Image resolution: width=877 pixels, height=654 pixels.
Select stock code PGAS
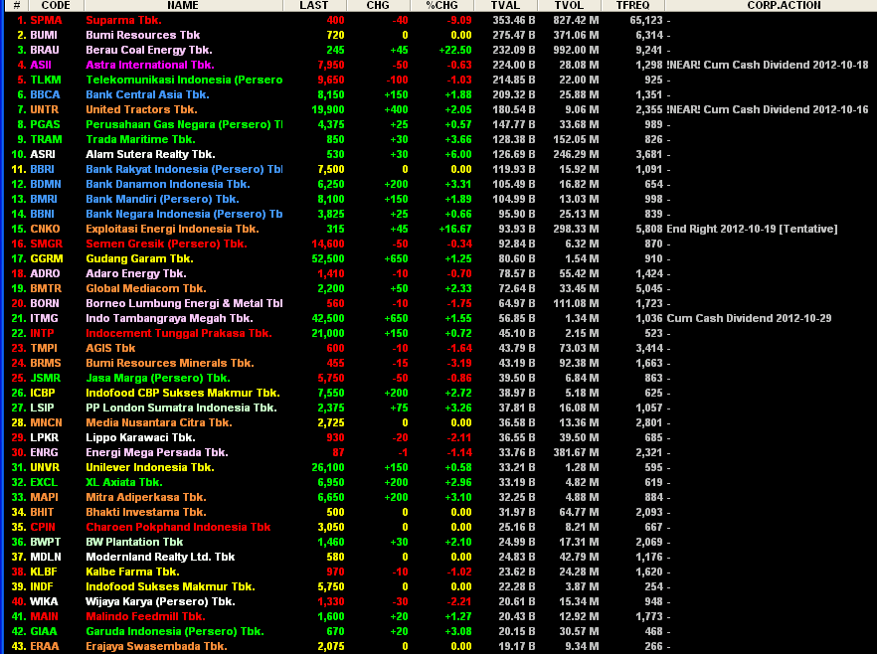(x=45, y=124)
